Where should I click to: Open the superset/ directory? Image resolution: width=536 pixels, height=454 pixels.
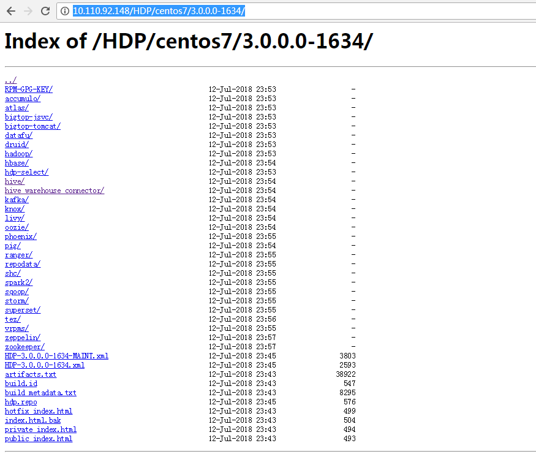point(23,310)
